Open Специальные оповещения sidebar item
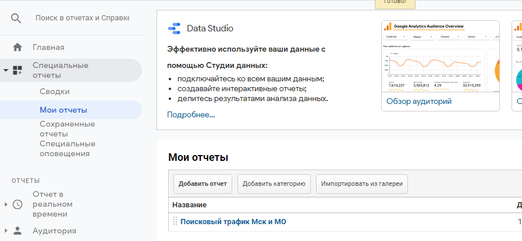Viewport: 522px width, 241px height. click(68, 149)
